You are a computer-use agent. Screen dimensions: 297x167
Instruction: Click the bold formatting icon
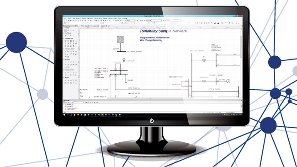[197, 23]
